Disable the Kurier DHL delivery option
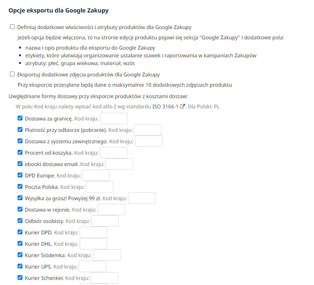Screen dimensions: 314x285 20,243
